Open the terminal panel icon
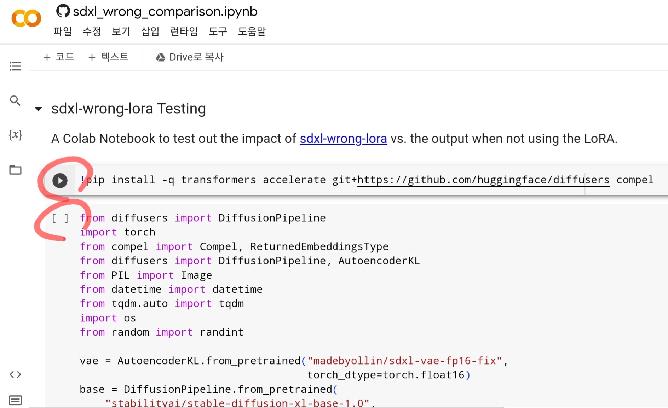The width and height of the screenshot is (668, 408). point(15,400)
